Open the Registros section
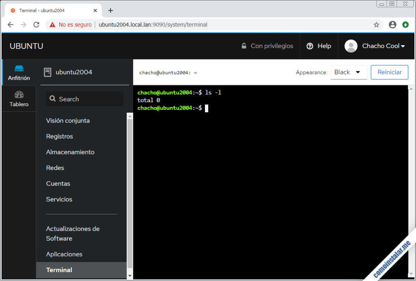 point(59,136)
